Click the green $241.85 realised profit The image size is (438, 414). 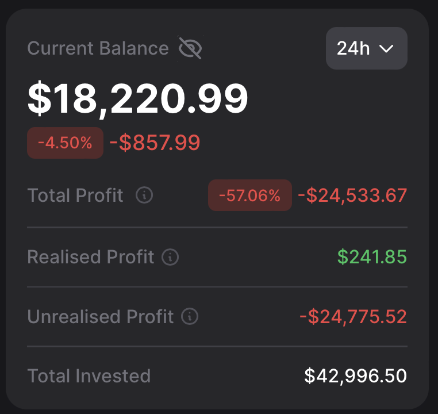point(372,257)
